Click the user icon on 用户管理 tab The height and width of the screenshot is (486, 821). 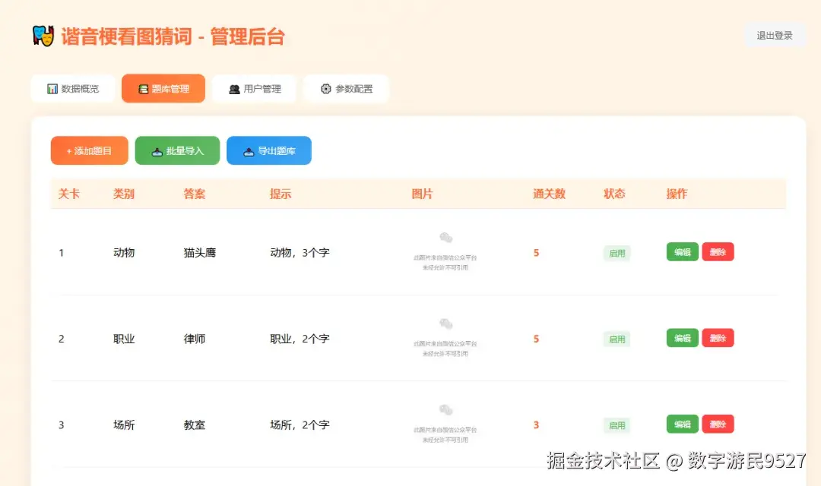pos(236,88)
